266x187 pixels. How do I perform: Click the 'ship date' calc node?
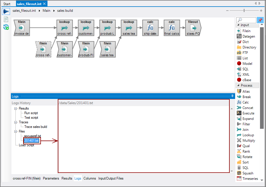tap(150, 28)
